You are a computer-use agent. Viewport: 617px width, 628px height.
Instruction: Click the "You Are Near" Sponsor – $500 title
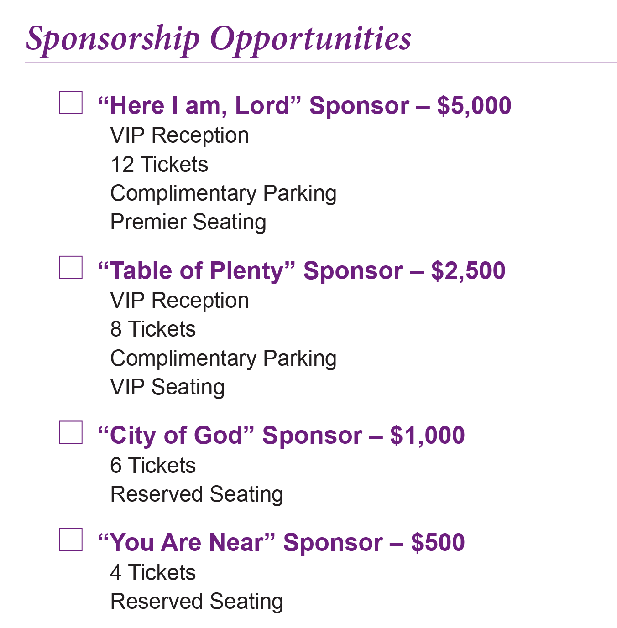pyautogui.click(x=281, y=543)
